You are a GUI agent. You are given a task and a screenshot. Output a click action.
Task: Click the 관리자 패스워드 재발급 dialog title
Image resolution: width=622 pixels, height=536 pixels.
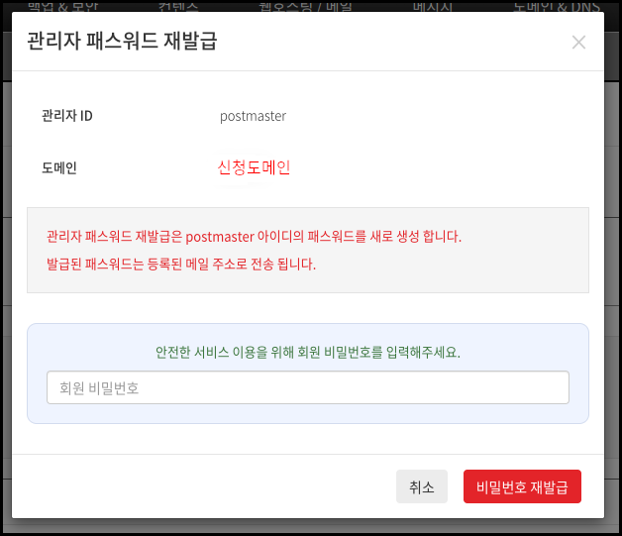122,41
